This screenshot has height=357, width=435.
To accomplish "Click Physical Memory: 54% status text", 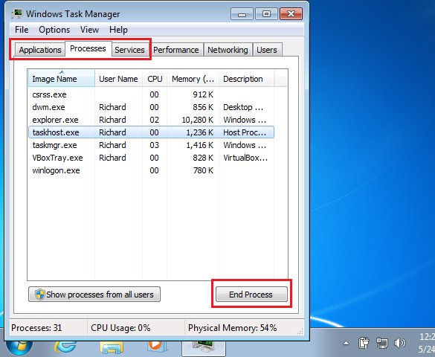I will click(233, 328).
